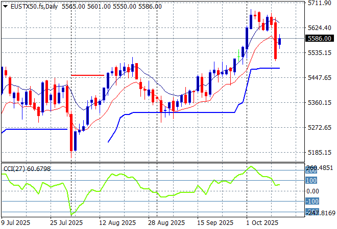
Task: Select the current price tag 5586.00
Action: coord(318,38)
